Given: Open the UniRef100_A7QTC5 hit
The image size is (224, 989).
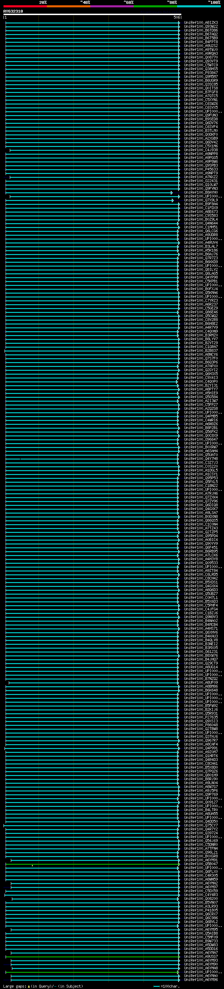Looking at the screenshot, I should (x=201, y=96).
